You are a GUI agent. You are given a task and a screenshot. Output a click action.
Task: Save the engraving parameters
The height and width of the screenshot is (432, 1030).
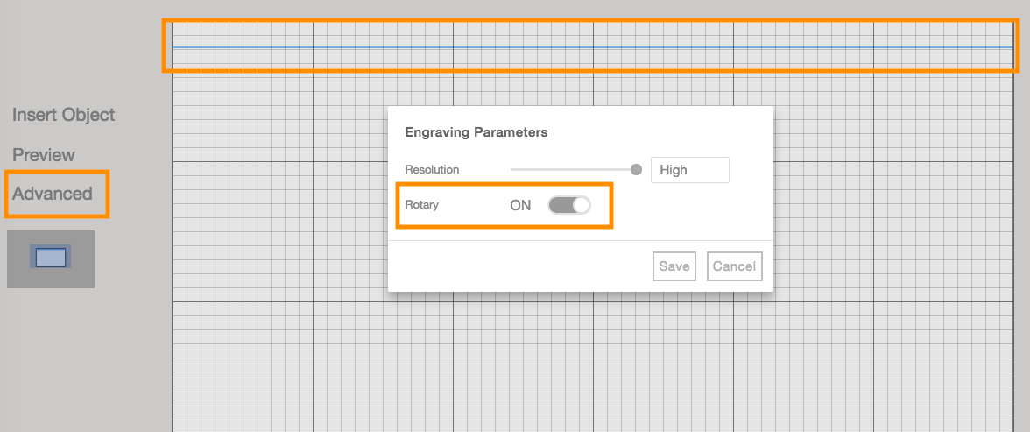tap(674, 266)
